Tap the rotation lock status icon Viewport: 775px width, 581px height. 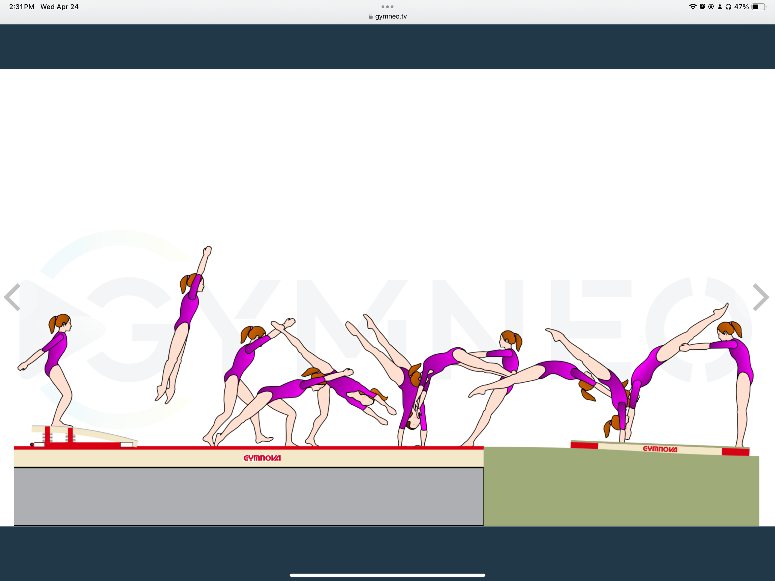coord(711,7)
